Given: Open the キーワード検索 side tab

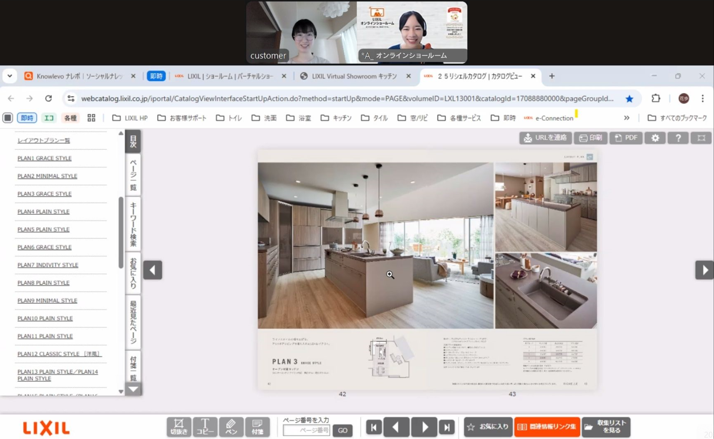Looking at the screenshot, I should [x=134, y=224].
